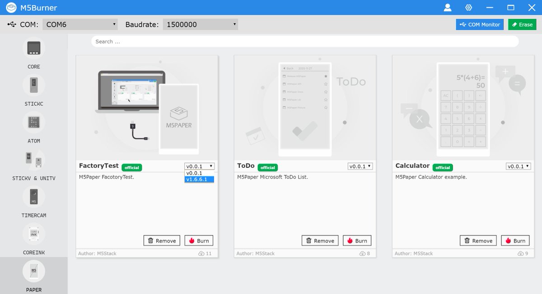
Task: Click the M5Burner logo icon
Action: 11,8
